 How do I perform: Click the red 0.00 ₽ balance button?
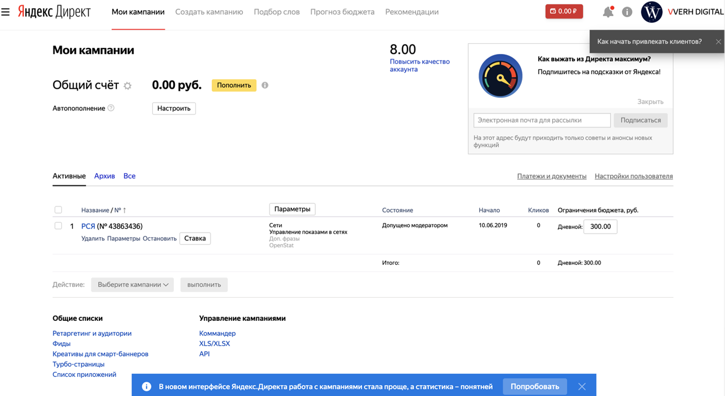tap(564, 11)
